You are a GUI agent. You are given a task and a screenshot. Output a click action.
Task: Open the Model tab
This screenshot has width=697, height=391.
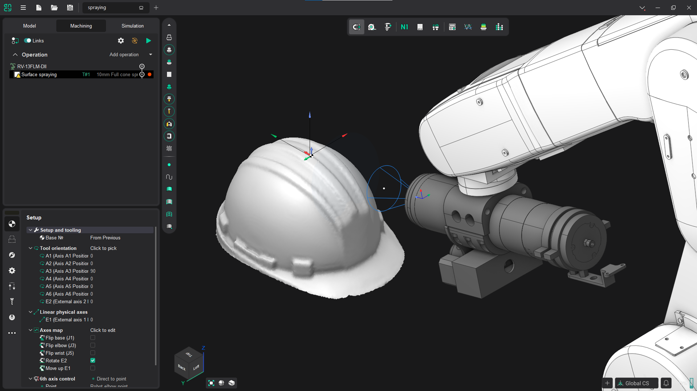(x=29, y=26)
